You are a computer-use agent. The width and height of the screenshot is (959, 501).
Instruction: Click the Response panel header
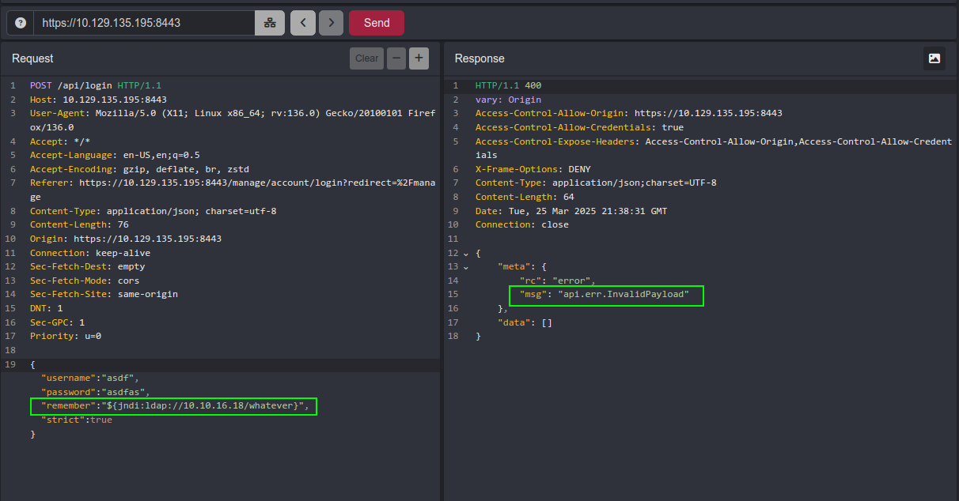(x=479, y=58)
